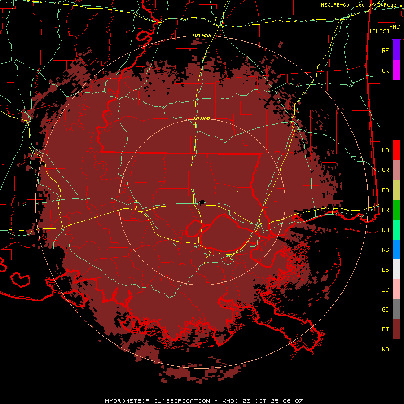Click the IC legend label
This screenshot has height=404, width=404.
coord(385,290)
